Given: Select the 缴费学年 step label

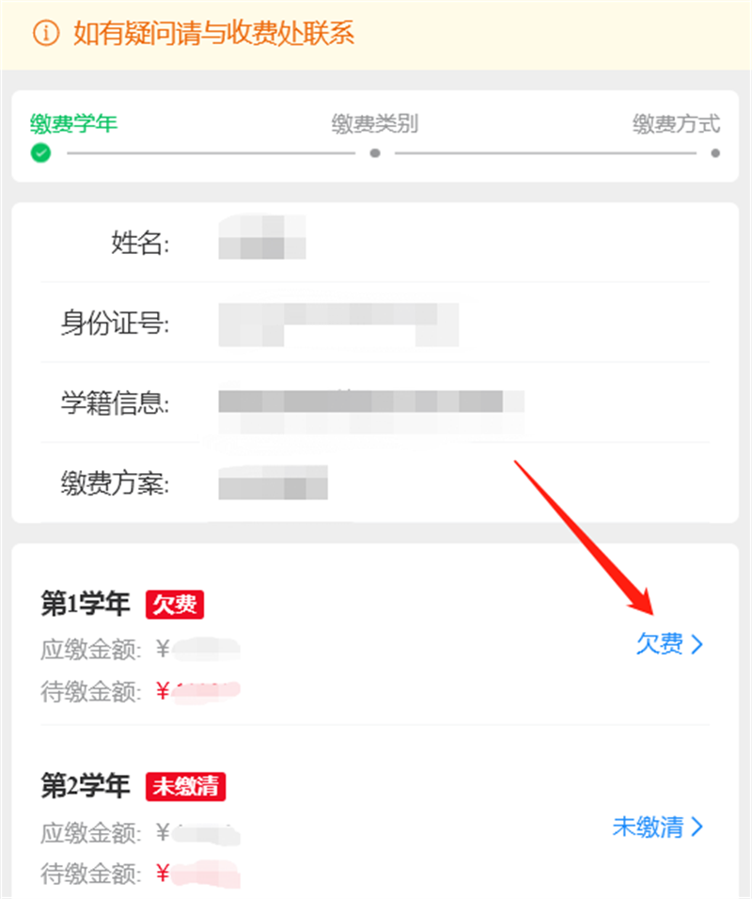Looking at the screenshot, I should [74, 123].
